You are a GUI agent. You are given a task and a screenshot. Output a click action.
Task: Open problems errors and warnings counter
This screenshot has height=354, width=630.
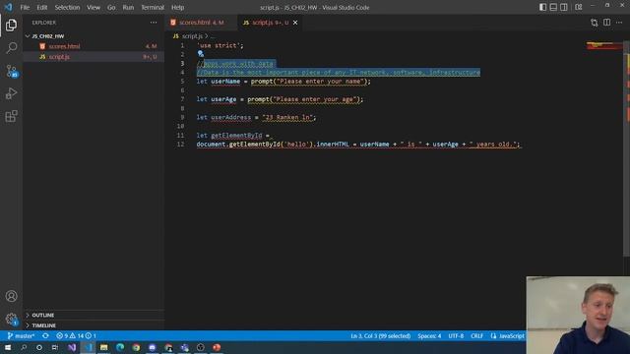(x=77, y=336)
